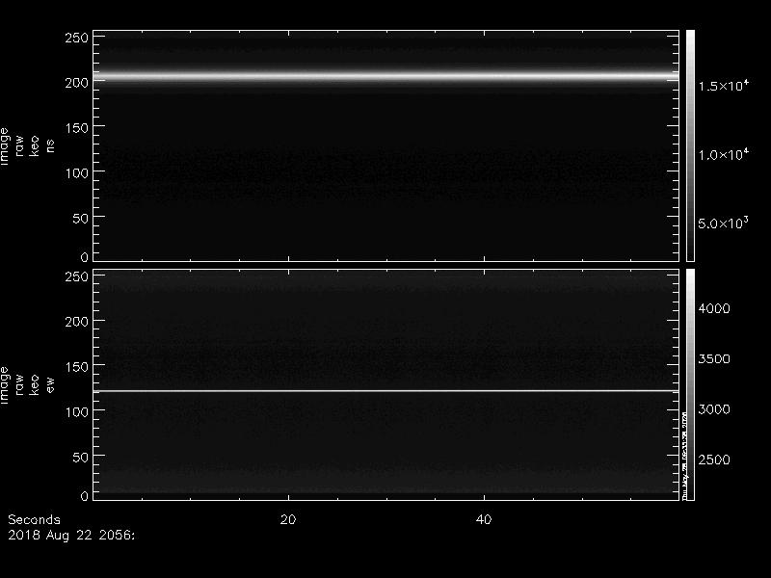Screen dimensions: 771x578
Task: Click the '50' tick label on ns keogram
Action: (x=81, y=219)
